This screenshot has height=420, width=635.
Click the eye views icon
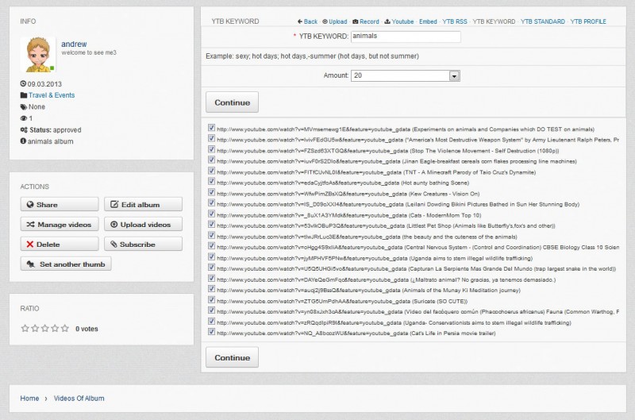pos(24,118)
